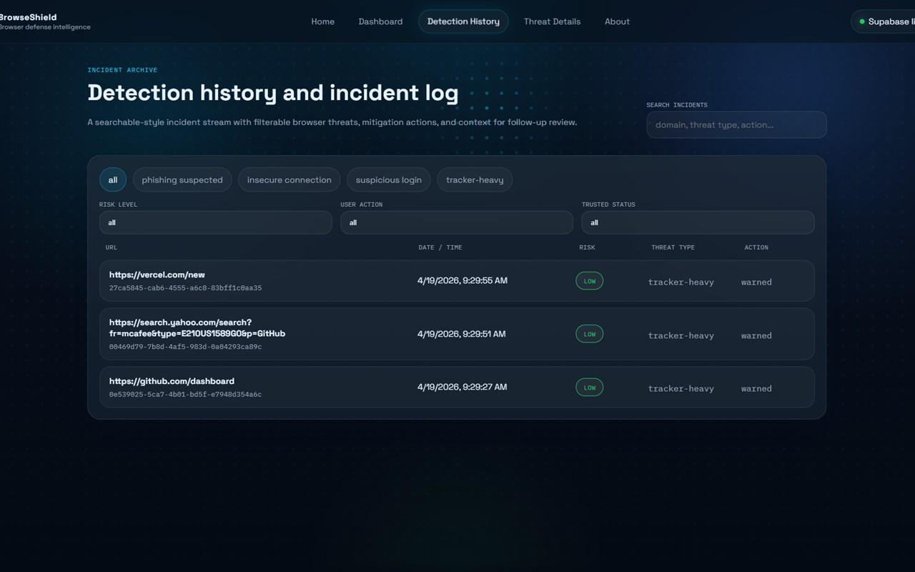Click tracker-heavy threat type in github.com row
Image resolution: width=915 pixels, height=572 pixels.
pyautogui.click(x=681, y=388)
